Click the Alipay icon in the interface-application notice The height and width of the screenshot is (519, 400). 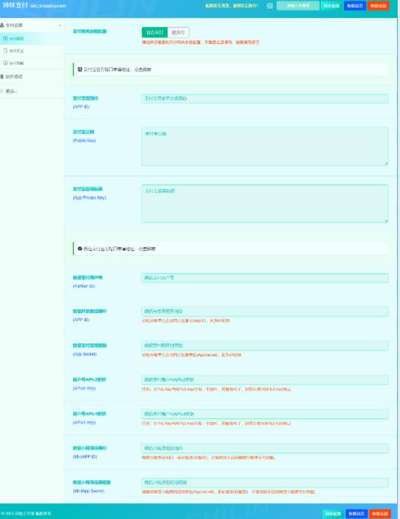(x=80, y=69)
